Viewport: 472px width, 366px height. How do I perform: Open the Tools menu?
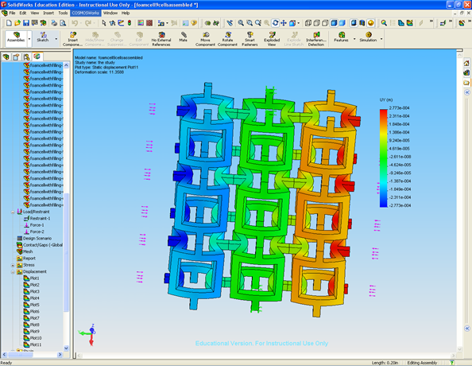tap(63, 13)
